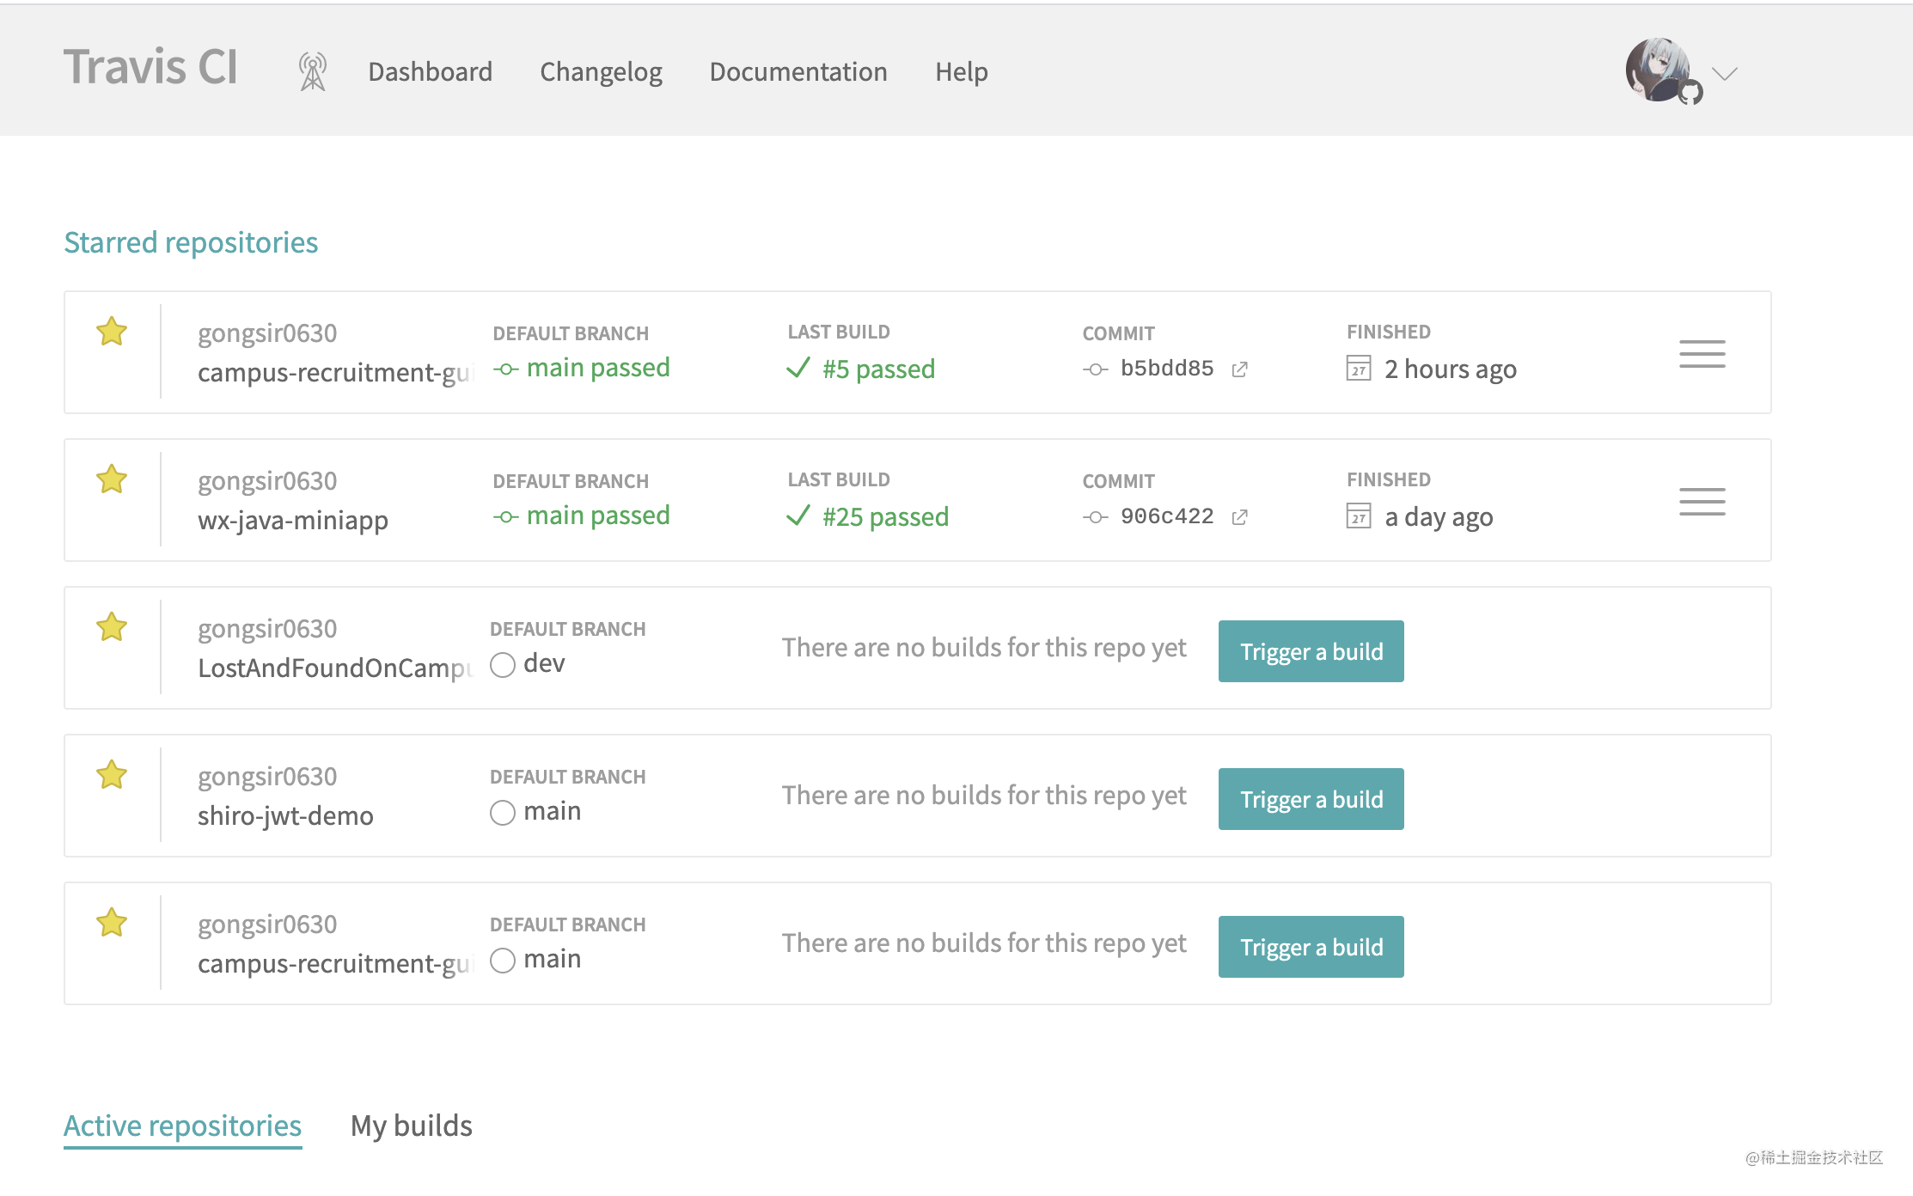Click the broadcast tower icon near logo
The height and width of the screenshot is (1196, 1913).
312,71
